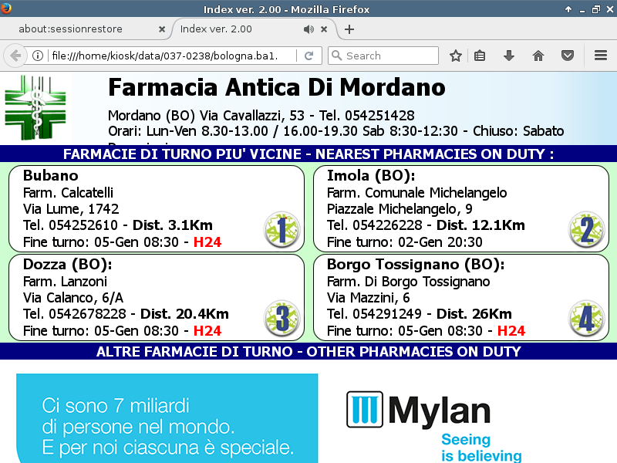Close the about:sessionrestore tab
The height and width of the screenshot is (463, 617).
point(162,29)
